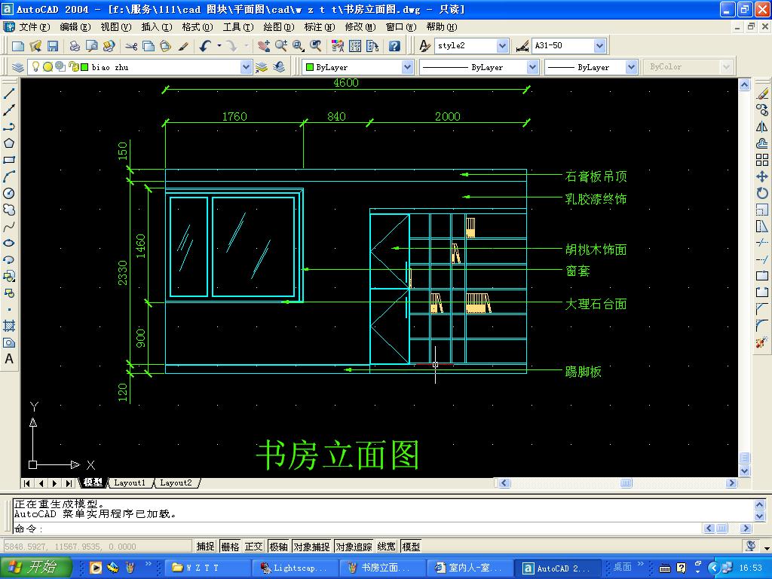Switch to the Layout1 tab
Viewport: 772px width, 579px height.
130,483
